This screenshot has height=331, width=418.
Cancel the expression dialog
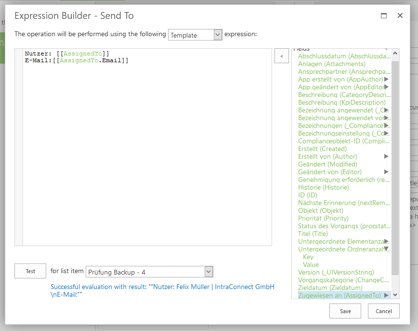pyautogui.click(x=383, y=311)
